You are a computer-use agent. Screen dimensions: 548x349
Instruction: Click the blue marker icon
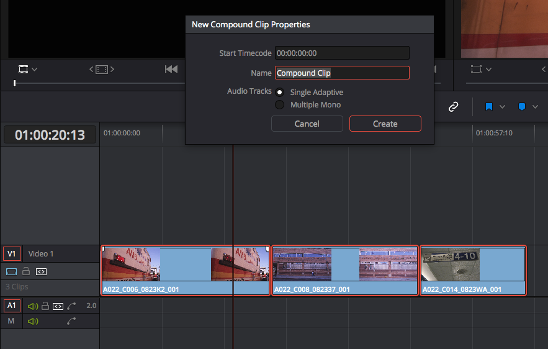click(x=522, y=107)
